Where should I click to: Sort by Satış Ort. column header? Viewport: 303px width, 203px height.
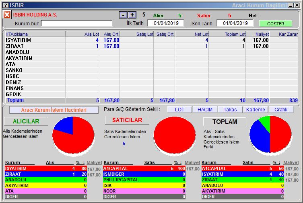[165, 34]
